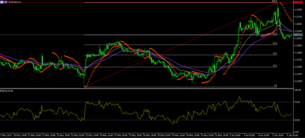Click the RSI 100.00 scale value

point(297,90)
